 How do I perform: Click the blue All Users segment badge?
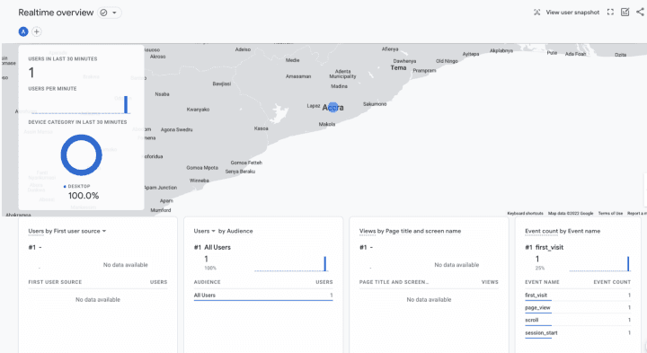23,31
